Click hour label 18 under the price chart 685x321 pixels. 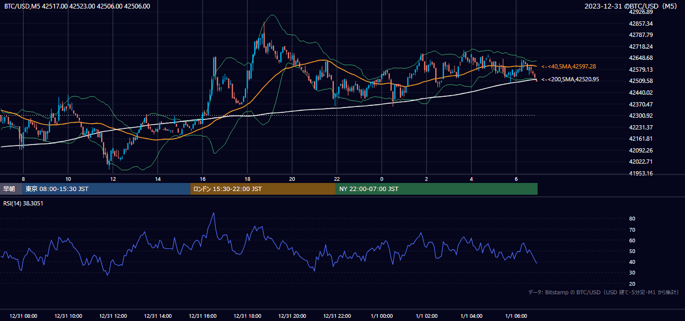pyautogui.click(x=247, y=179)
